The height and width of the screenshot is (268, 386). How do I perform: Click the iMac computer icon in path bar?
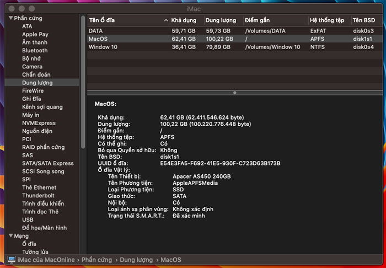pyautogui.click(x=12, y=260)
